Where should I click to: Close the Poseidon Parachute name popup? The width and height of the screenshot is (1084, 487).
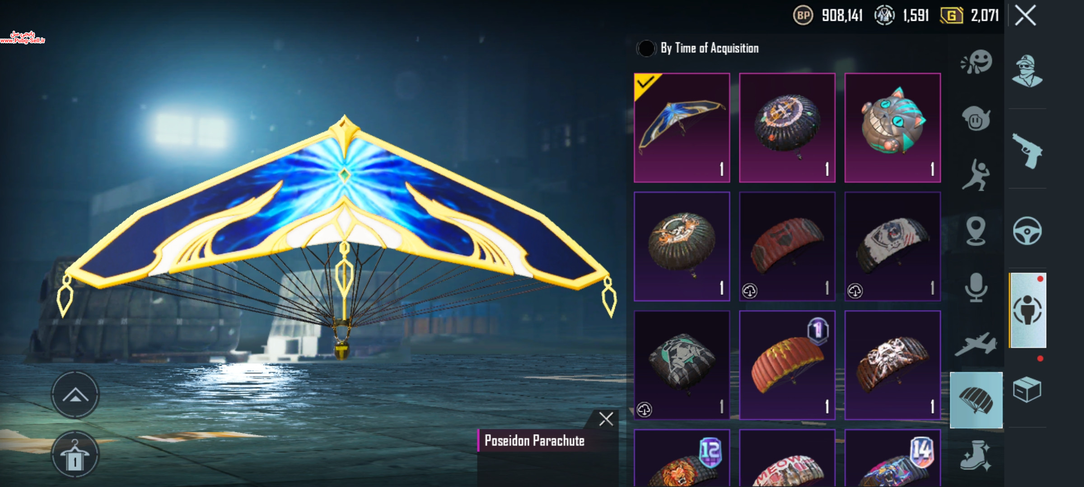606,419
